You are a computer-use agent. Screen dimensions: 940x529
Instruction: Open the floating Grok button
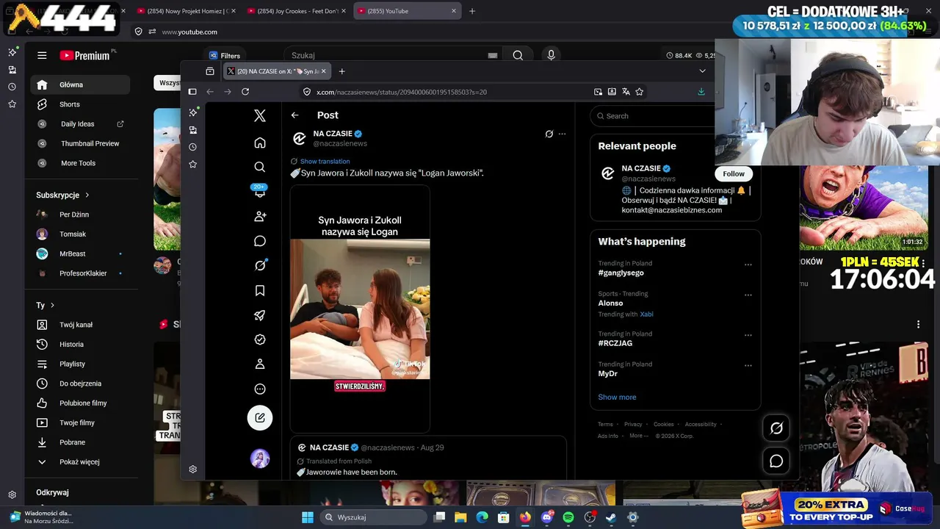[776, 428]
